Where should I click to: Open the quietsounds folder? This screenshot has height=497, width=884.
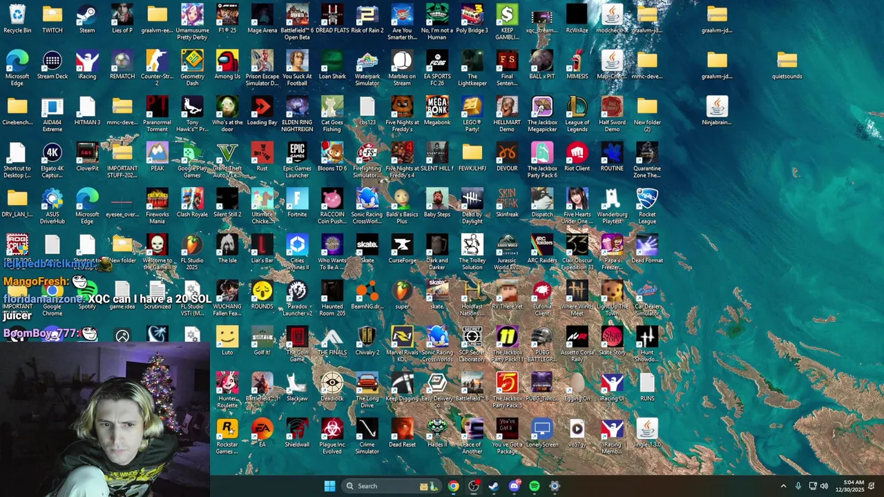[787, 65]
